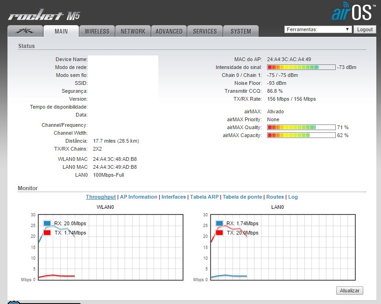Open the Ubiquiti logo tab
The image size is (381, 304).
click(x=25, y=31)
